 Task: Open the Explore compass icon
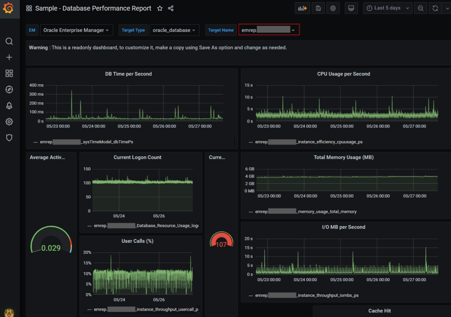click(9, 90)
